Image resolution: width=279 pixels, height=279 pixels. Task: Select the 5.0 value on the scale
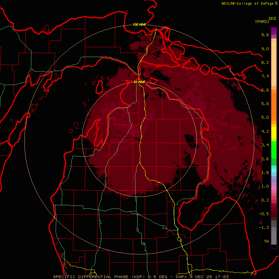click(265, 117)
